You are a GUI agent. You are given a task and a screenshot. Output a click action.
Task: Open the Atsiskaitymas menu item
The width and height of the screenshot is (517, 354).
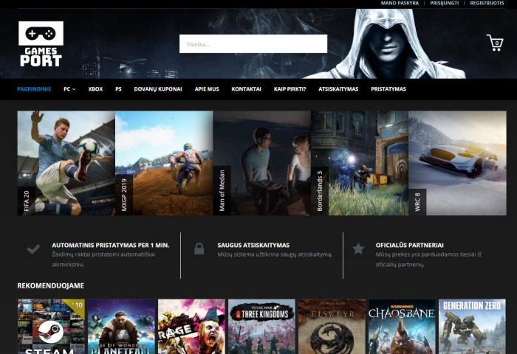pyautogui.click(x=338, y=89)
